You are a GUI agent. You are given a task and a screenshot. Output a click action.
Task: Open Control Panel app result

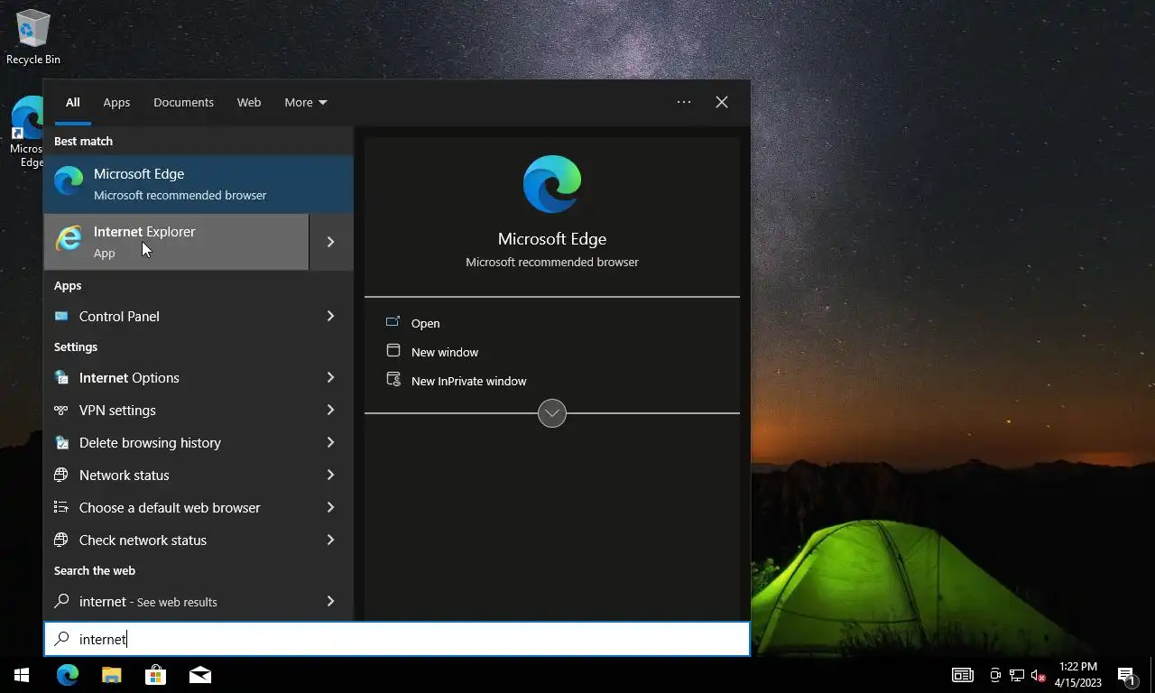coord(176,316)
